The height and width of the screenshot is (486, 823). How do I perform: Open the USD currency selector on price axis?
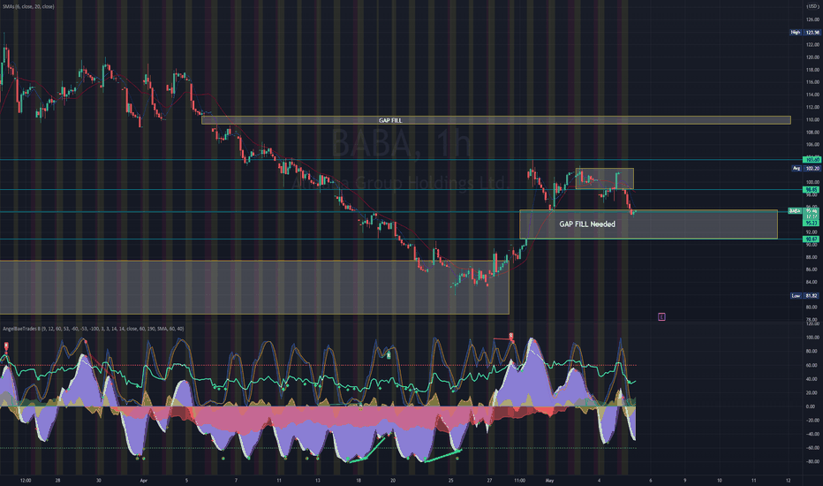812,6
